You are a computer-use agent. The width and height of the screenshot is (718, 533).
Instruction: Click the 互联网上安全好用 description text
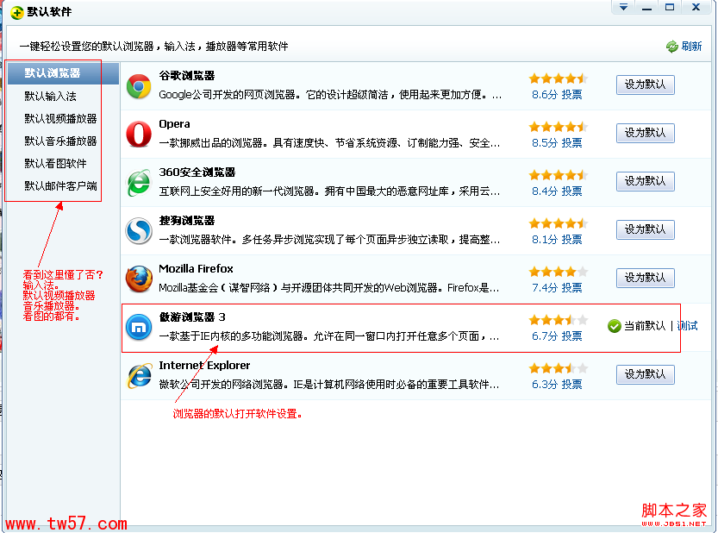coord(329,191)
